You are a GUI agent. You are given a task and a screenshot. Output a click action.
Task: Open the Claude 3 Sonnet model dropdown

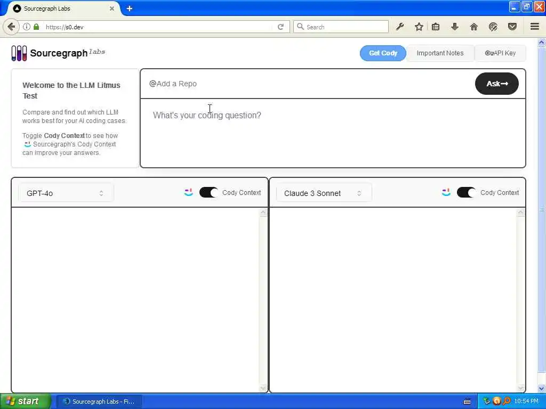coord(324,193)
